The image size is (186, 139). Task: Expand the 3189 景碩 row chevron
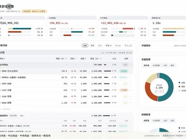[130, 96]
